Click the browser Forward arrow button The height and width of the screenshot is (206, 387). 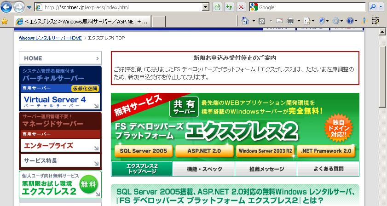point(19,7)
